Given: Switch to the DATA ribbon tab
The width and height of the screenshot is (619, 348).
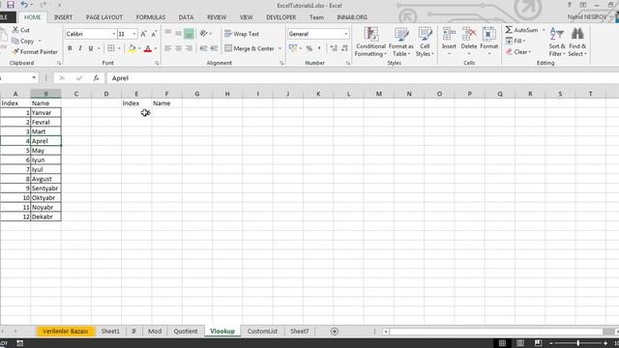Looking at the screenshot, I should 186,17.
